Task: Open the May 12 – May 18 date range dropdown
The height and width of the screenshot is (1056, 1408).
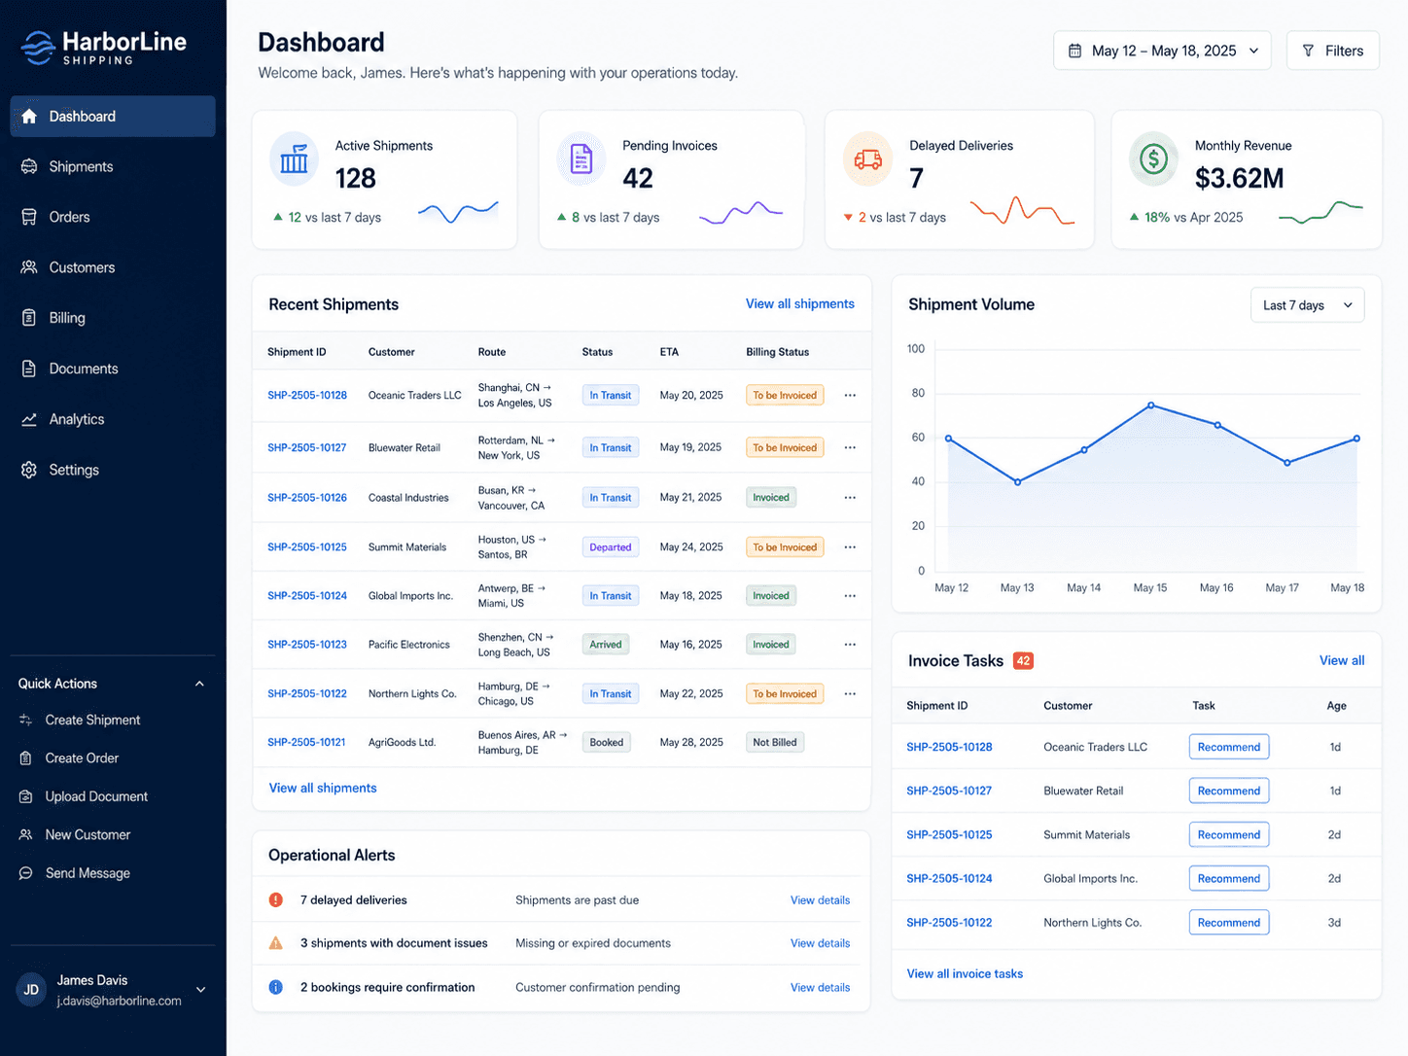Action: pos(1162,51)
